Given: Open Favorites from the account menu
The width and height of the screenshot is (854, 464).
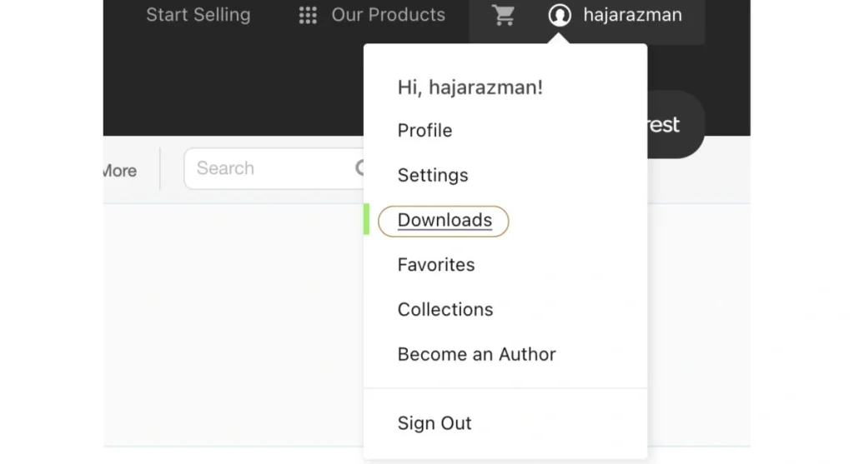Looking at the screenshot, I should click(436, 265).
